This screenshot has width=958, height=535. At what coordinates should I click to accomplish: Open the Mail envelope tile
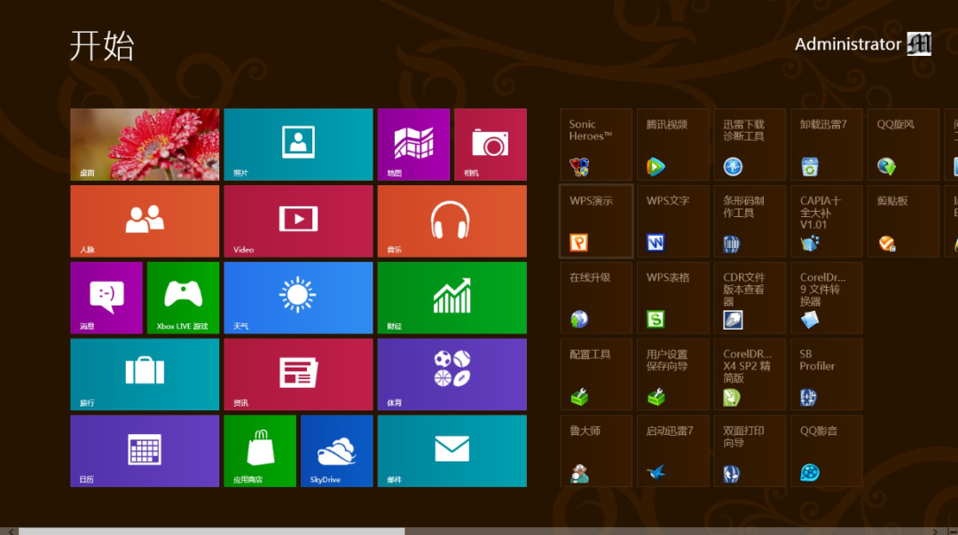(x=452, y=452)
